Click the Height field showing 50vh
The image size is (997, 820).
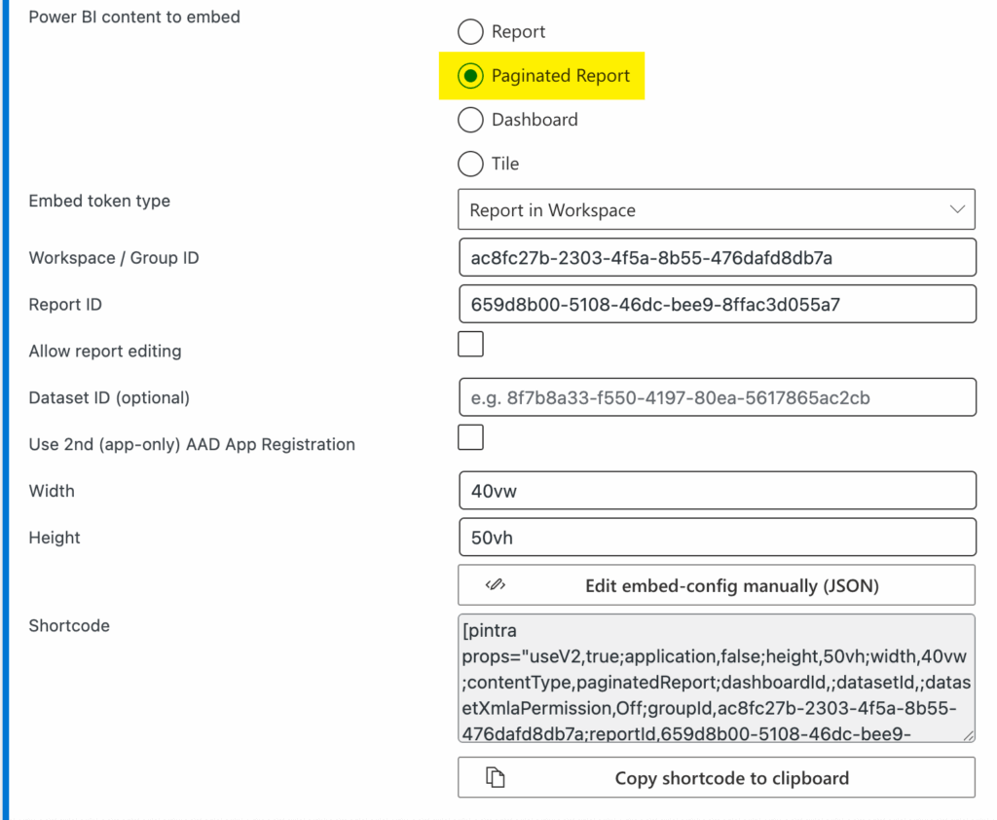coord(716,538)
